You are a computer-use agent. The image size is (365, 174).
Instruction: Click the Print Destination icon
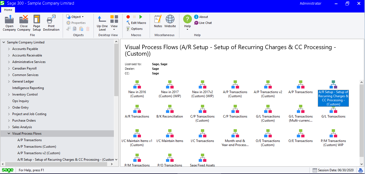click(51, 23)
